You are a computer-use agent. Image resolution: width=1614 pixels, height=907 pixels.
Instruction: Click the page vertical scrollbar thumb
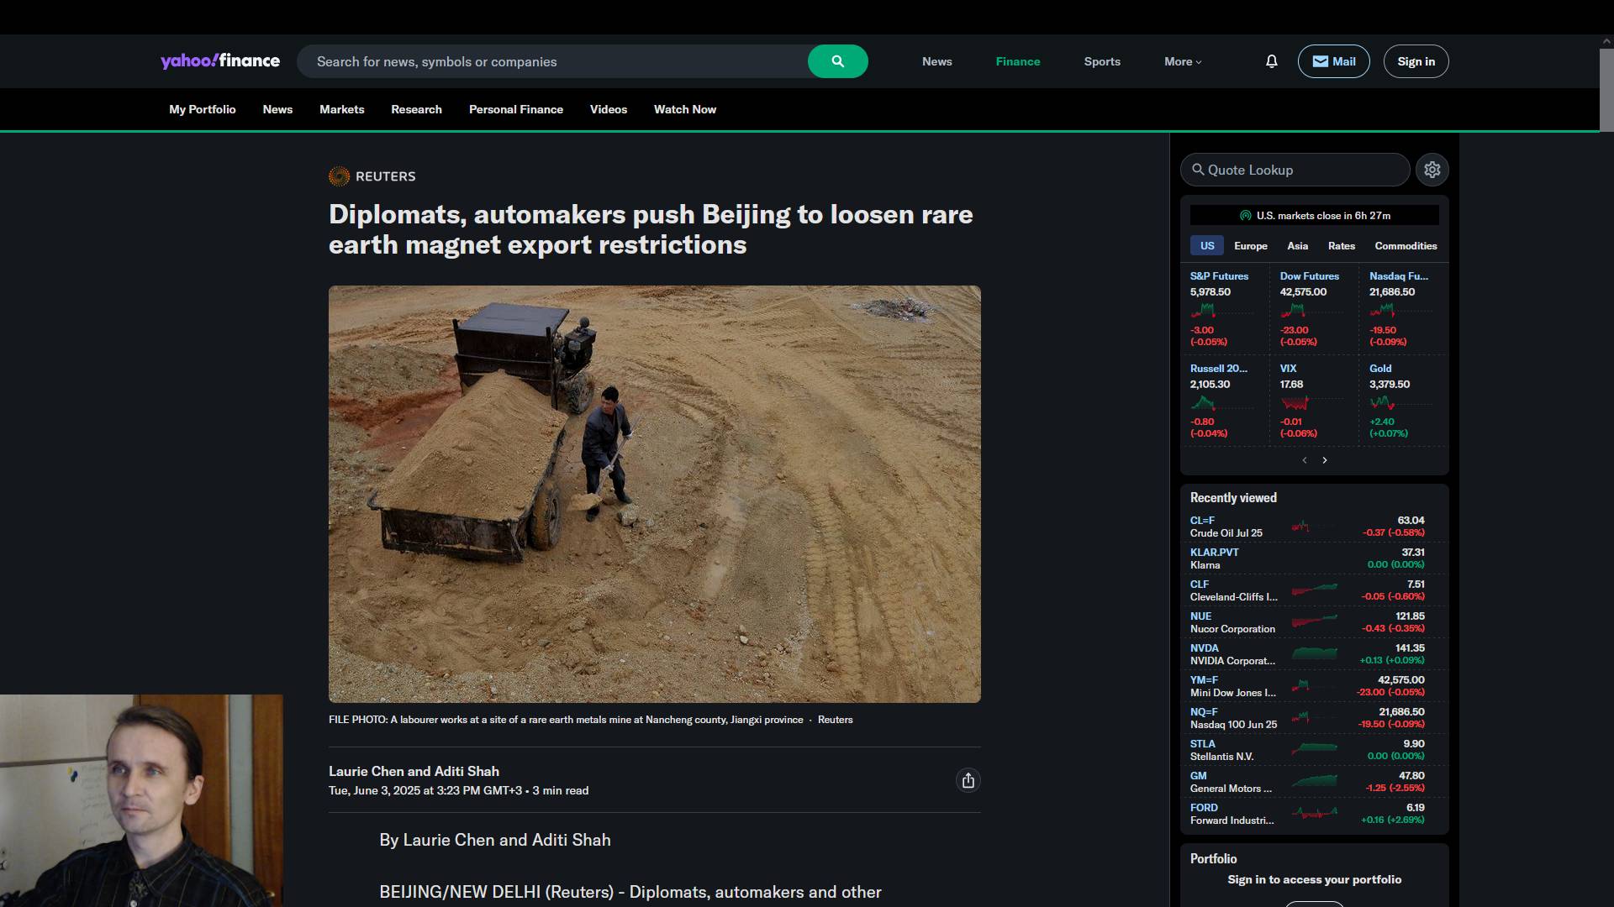[1606, 89]
